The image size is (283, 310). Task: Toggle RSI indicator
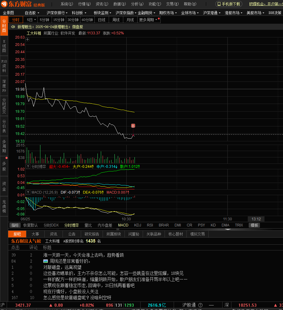(150, 225)
